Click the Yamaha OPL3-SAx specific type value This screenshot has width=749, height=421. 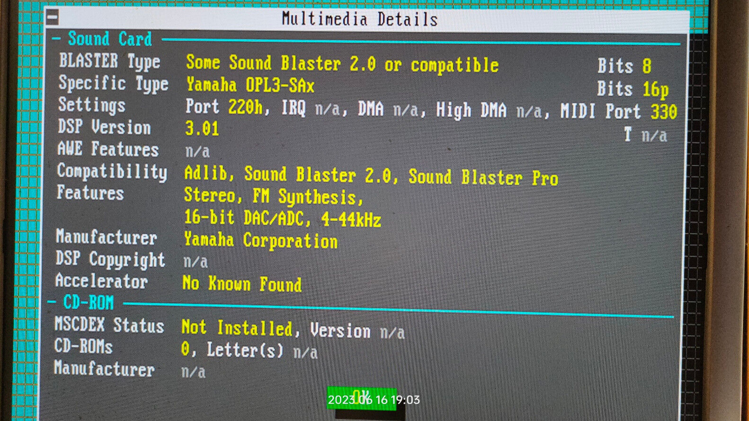coord(250,85)
